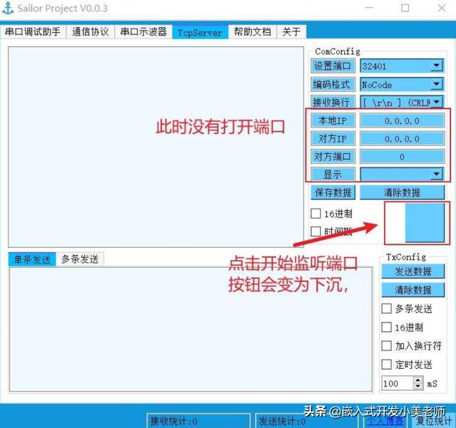Click the 对方端口 label button
The width and height of the screenshot is (456, 428).
pyautogui.click(x=333, y=157)
